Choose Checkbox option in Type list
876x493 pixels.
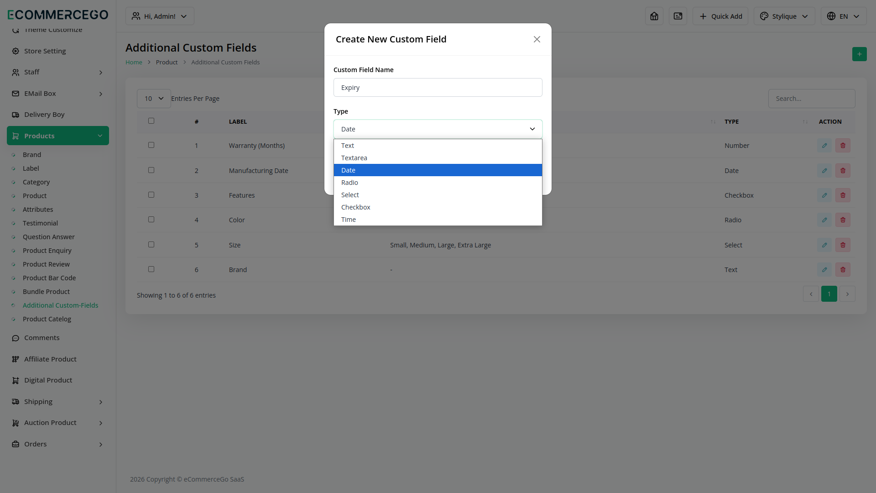[438, 207]
